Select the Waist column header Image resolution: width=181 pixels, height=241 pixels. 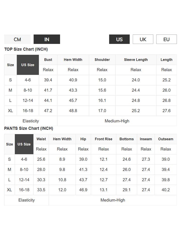[41, 139]
